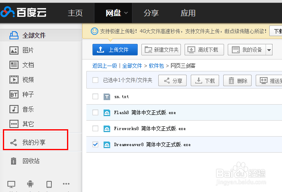The image size is (282, 192).
Task: Click the 分享 button for selected file
Action: pos(173,80)
